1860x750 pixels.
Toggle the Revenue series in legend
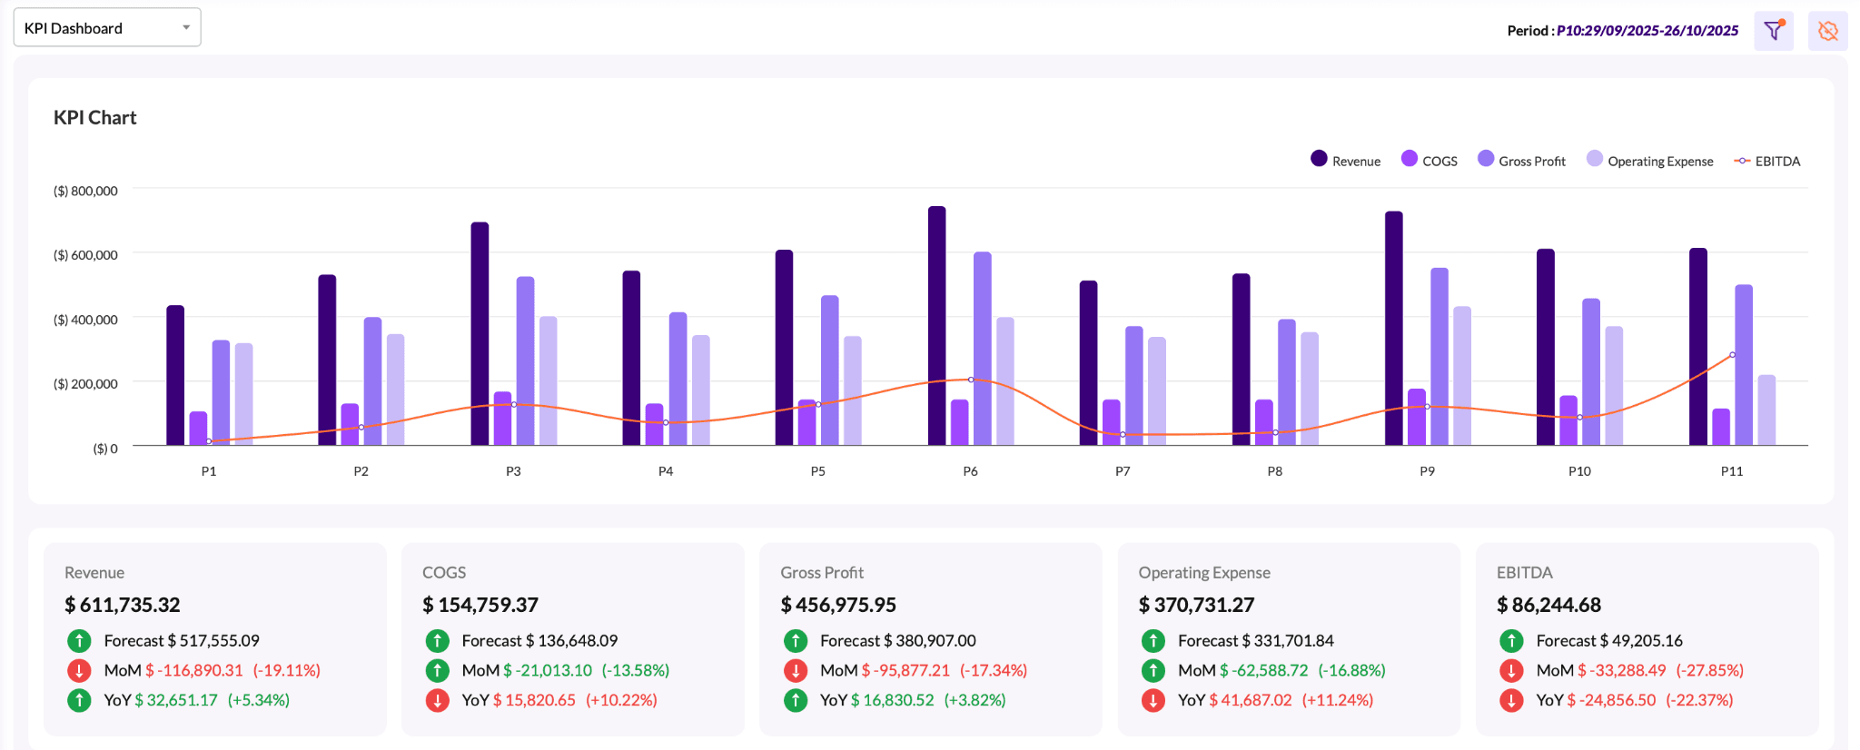point(1346,161)
